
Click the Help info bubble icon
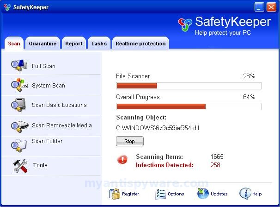[245, 194]
